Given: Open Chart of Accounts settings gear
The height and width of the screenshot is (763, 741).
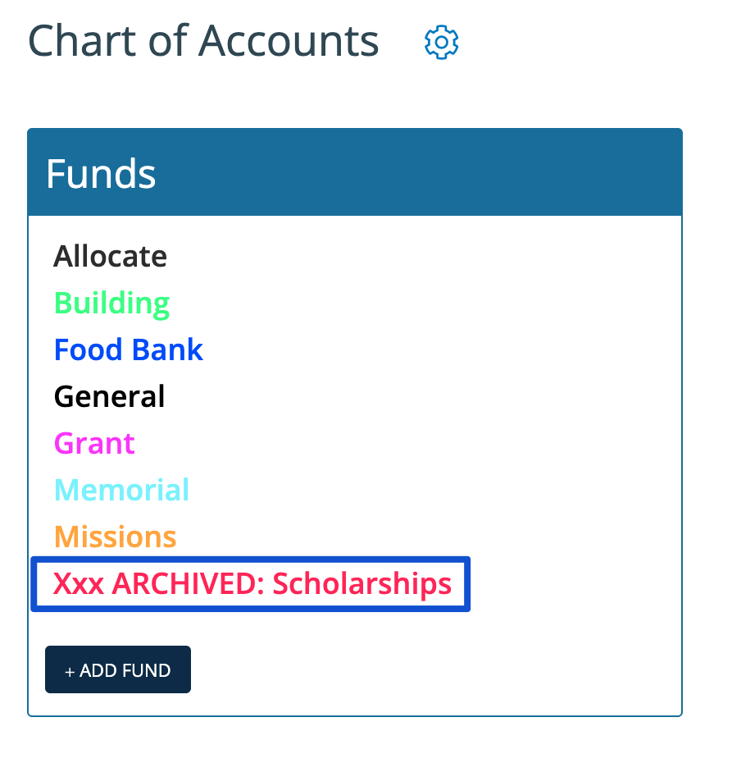Looking at the screenshot, I should (441, 43).
